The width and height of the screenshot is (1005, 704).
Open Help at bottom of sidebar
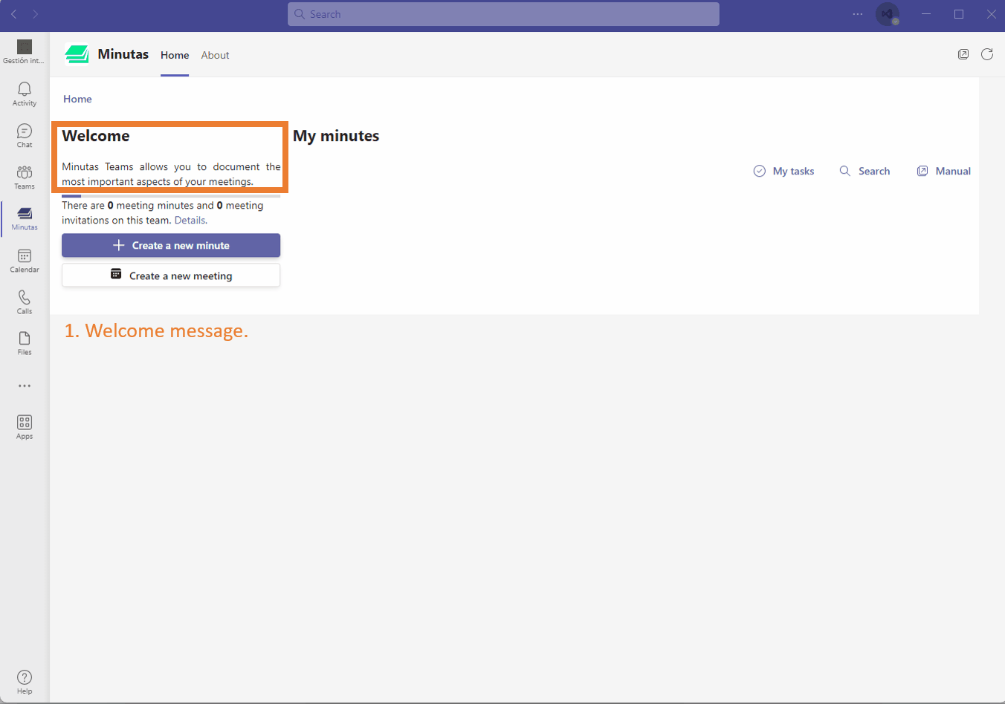tap(25, 682)
